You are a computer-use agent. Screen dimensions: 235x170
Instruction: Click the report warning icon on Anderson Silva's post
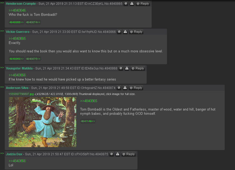(125, 88)
